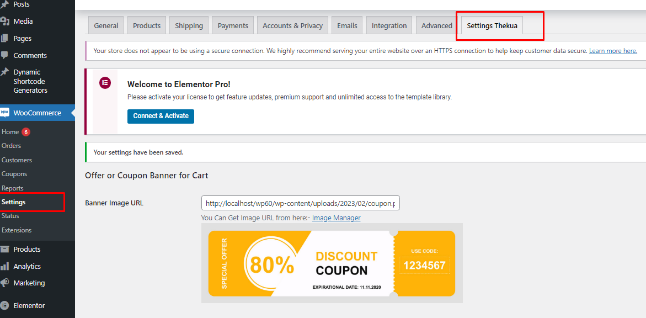This screenshot has height=318, width=646.
Task: Click the Analytics bar chart icon
Action: click(4, 267)
